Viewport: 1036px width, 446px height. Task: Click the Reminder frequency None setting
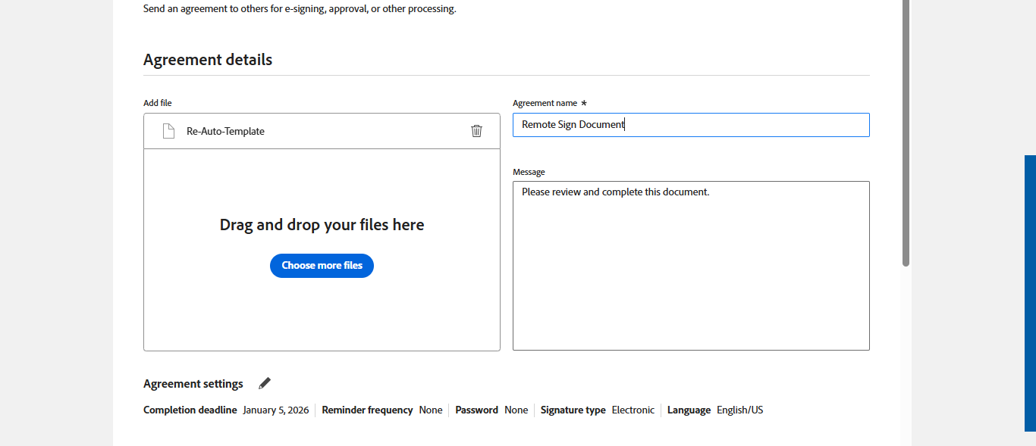[430, 410]
